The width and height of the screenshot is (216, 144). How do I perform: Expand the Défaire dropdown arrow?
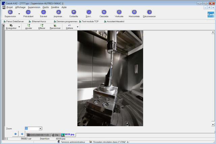pos(78,27)
